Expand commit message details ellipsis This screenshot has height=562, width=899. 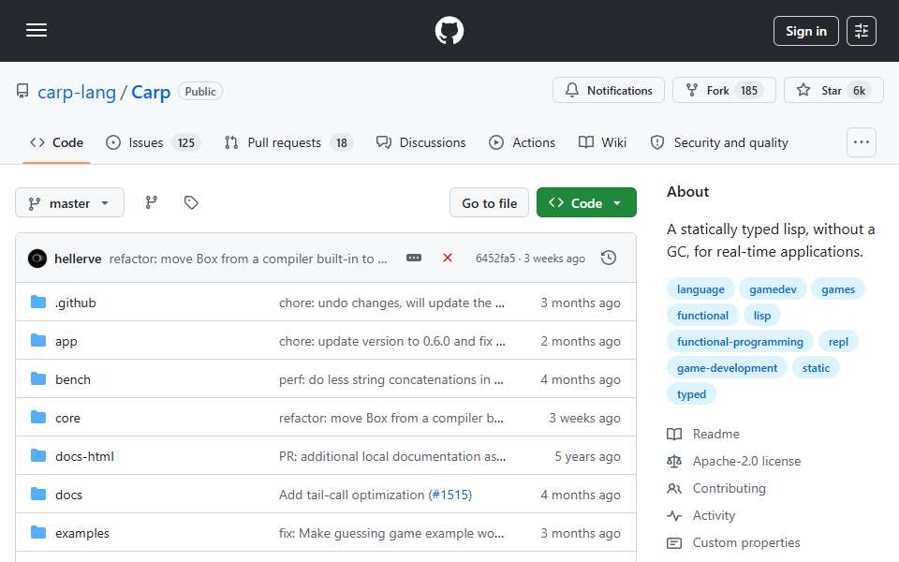pyautogui.click(x=413, y=259)
